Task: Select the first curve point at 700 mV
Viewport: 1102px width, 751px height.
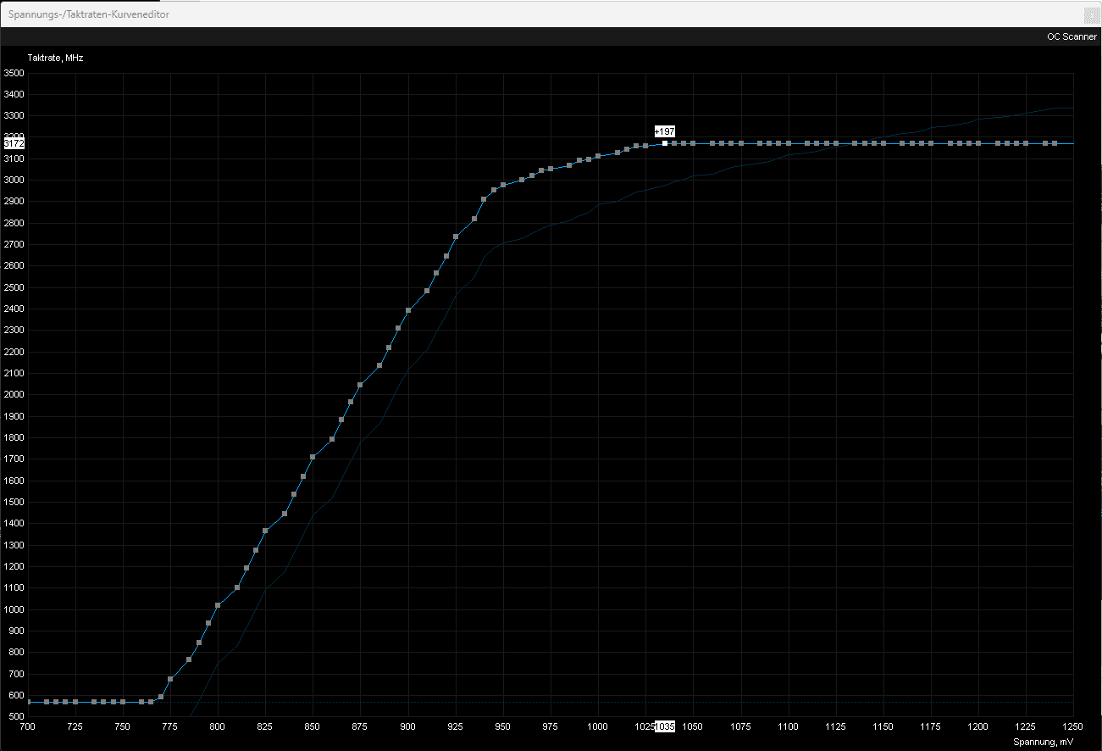Action: (x=28, y=702)
